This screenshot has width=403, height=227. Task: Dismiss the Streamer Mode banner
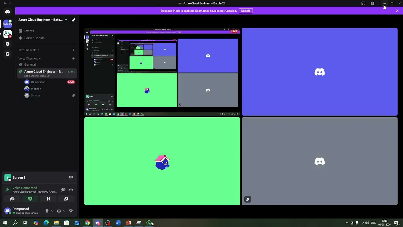click(x=397, y=11)
